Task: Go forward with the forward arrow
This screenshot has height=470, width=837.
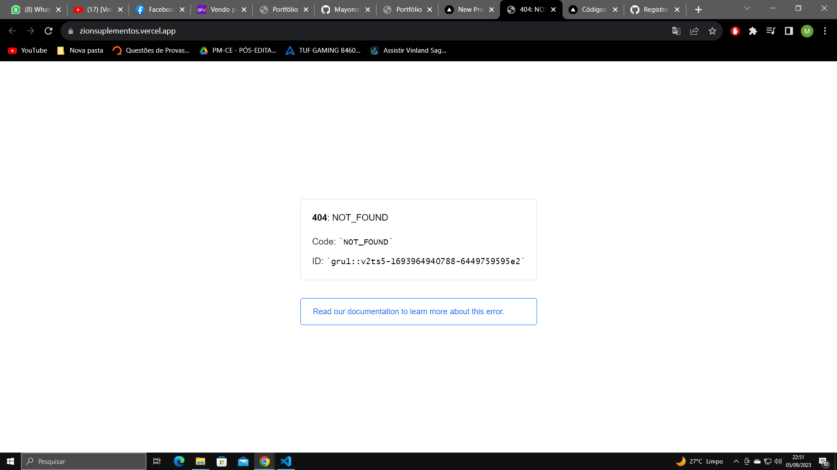Action: click(x=30, y=31)
